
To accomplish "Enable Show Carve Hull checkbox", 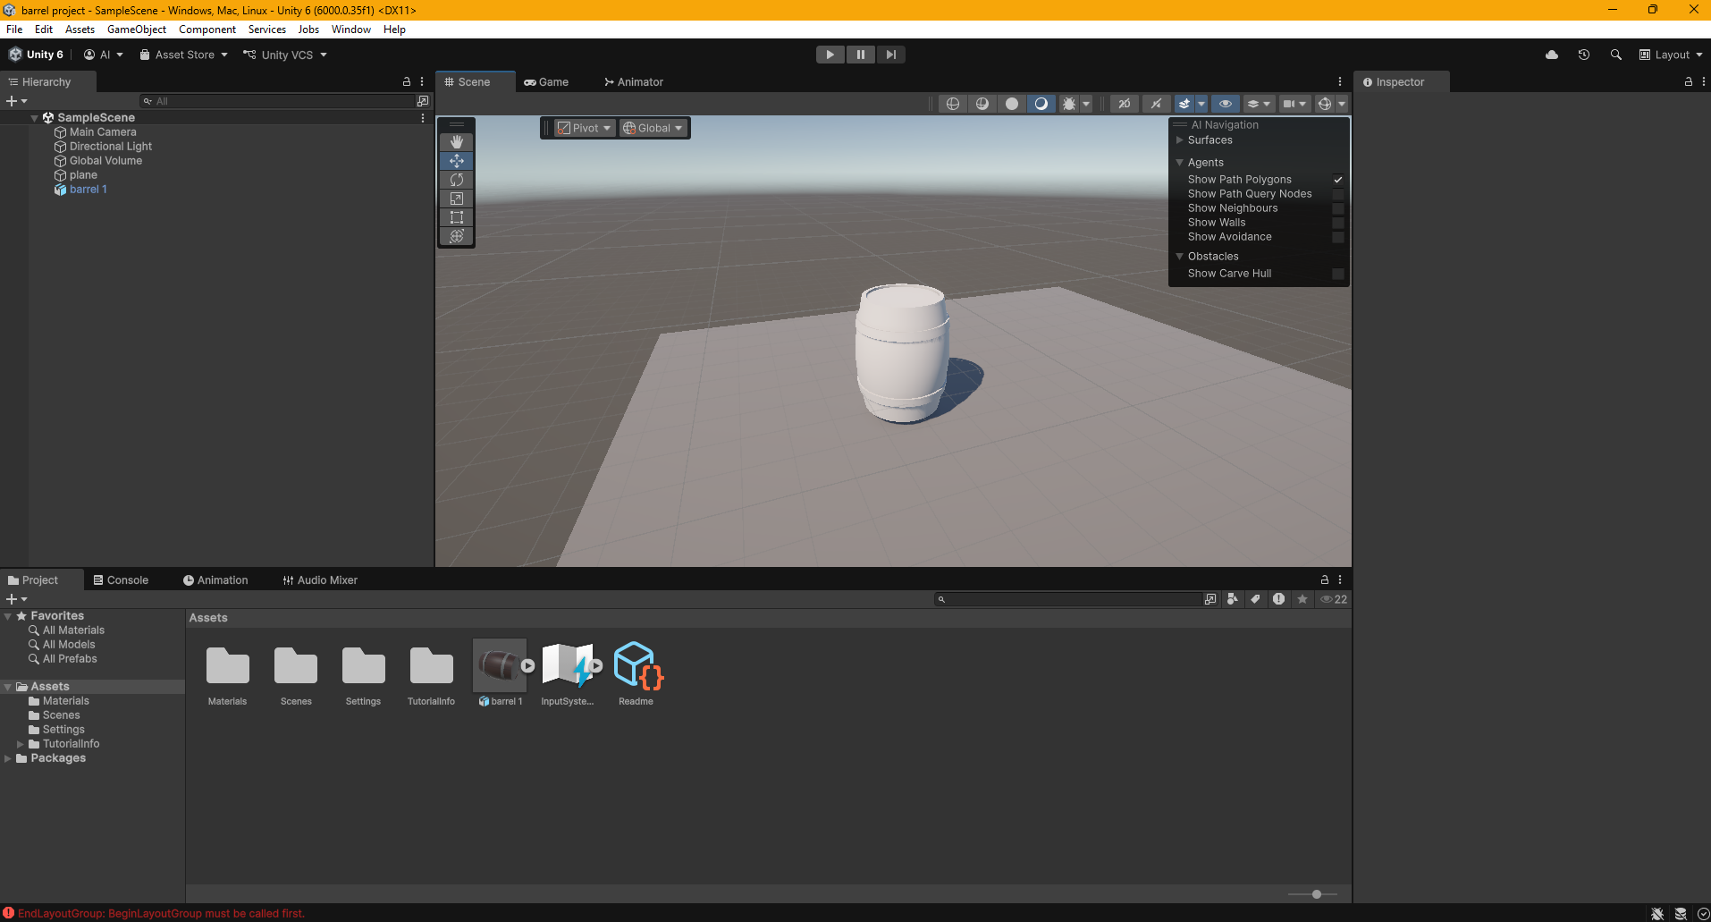I will pos(1338,274).
